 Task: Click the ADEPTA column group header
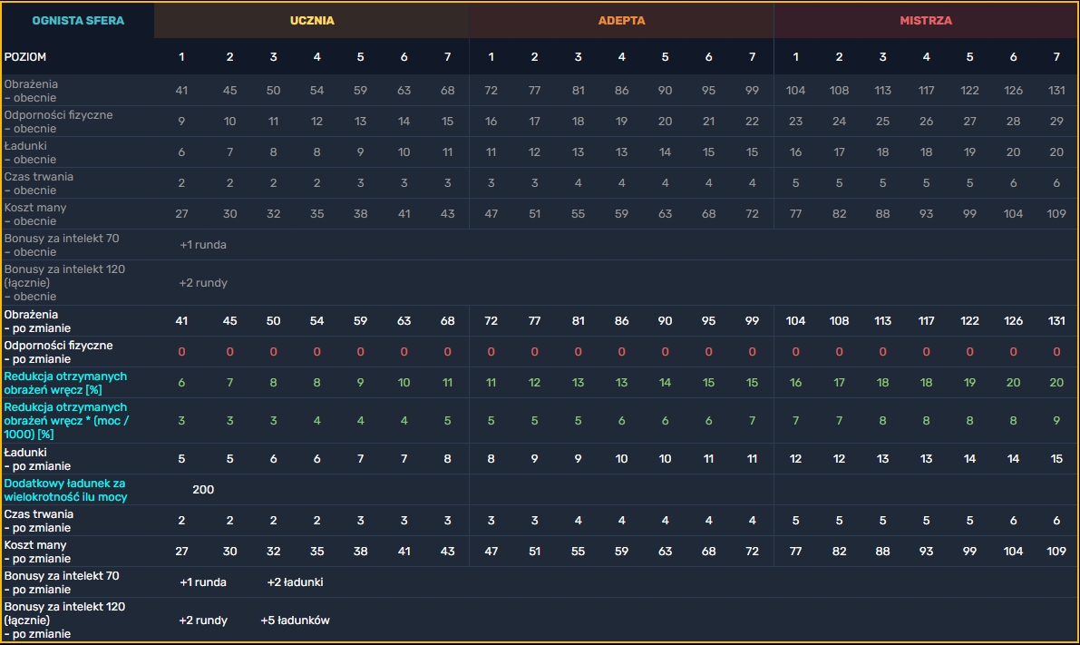click(x=621, y=21)
